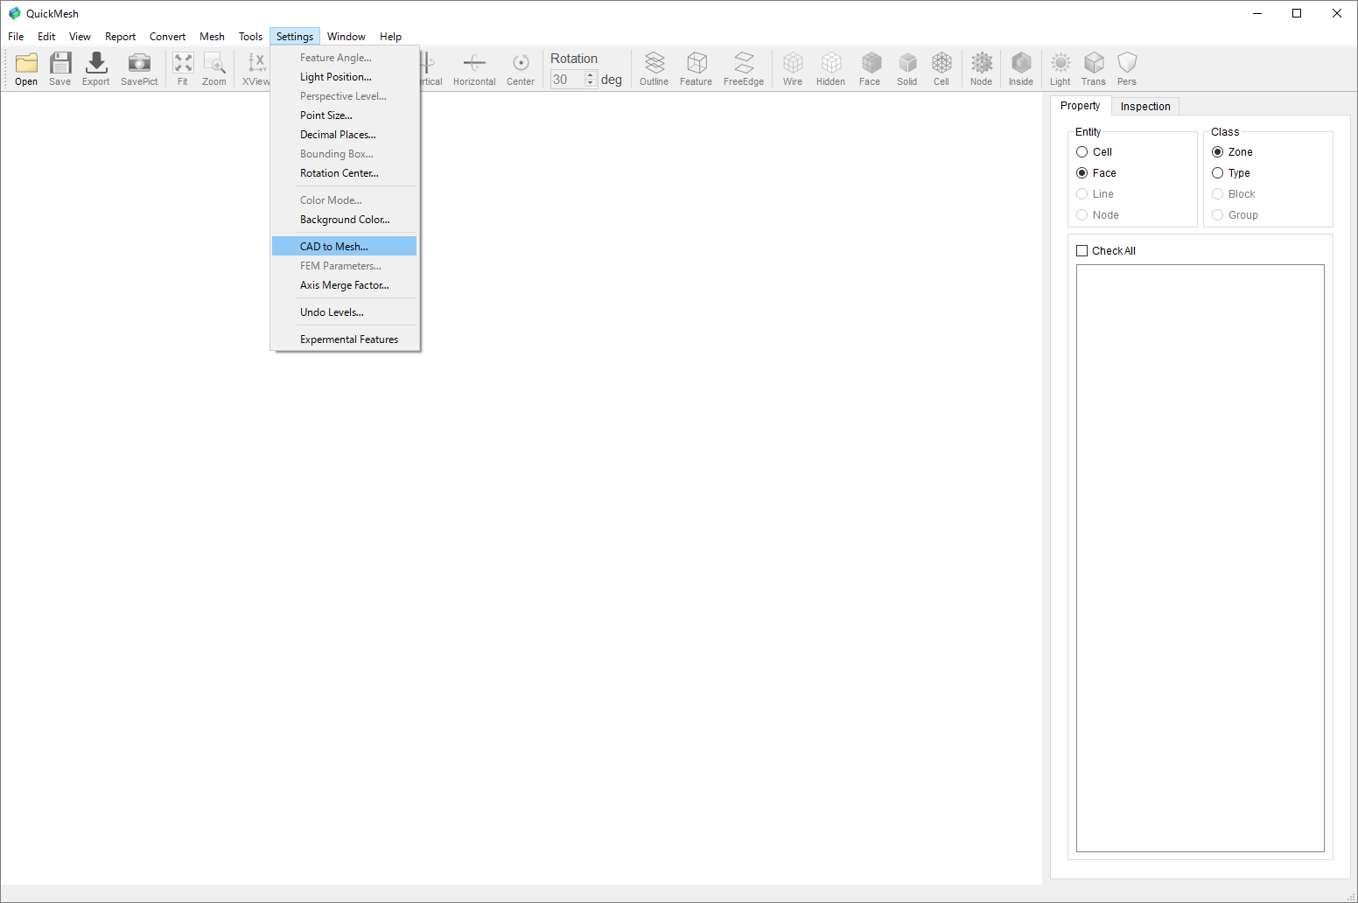Close the open Settings menu
Viewport: 1358px width, 903px height.
pos(295,37)
